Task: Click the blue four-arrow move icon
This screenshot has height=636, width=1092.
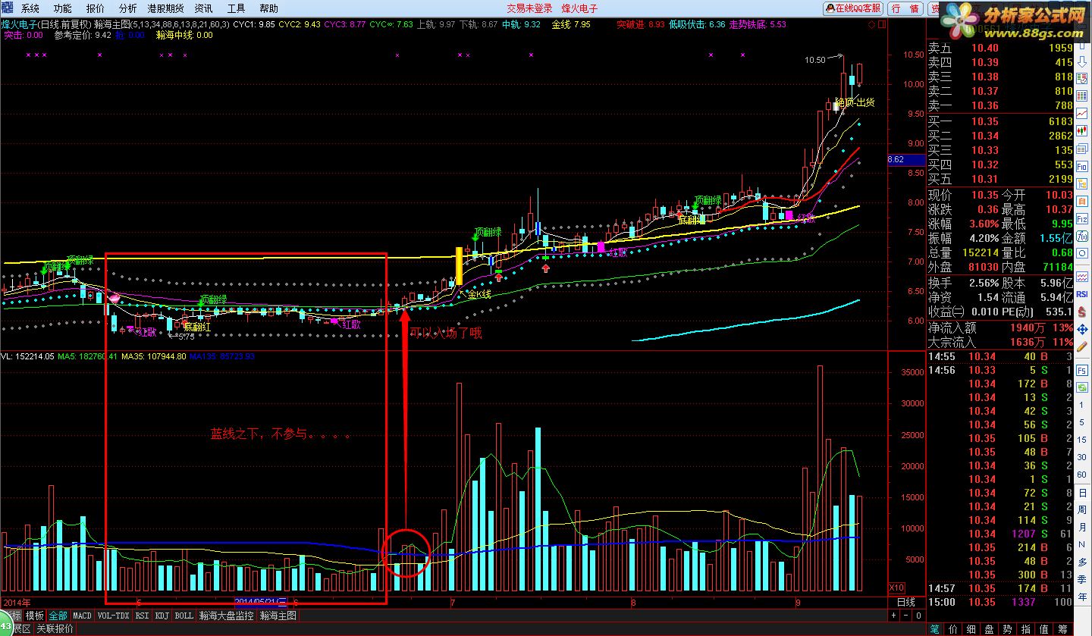Action: pos(1083,329)
